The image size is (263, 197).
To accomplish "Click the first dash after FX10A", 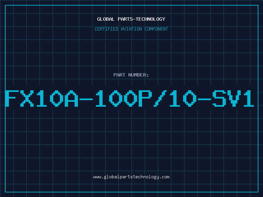I will (x=86, y=99).
